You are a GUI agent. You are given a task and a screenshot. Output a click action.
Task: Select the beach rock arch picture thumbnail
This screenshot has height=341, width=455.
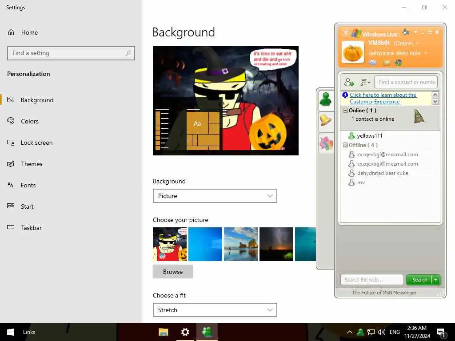(x=241, y=244)
